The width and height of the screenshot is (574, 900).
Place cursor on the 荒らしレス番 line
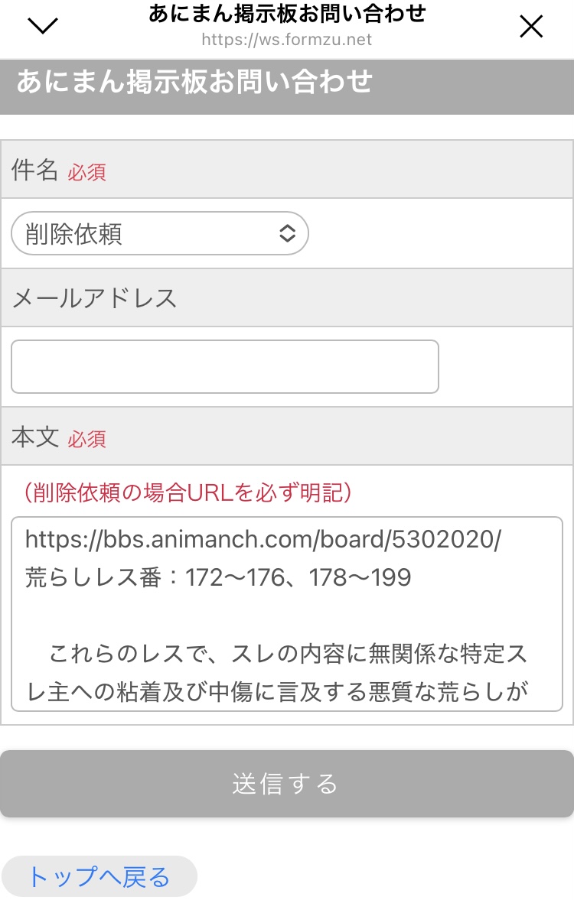point(218,577)
